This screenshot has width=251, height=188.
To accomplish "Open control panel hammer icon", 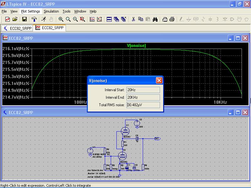I will (x=34, y=19).
